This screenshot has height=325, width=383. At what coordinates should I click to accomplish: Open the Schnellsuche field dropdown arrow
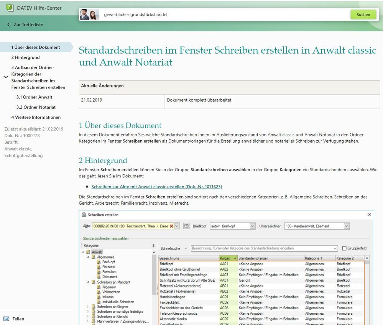pos(335,248)
